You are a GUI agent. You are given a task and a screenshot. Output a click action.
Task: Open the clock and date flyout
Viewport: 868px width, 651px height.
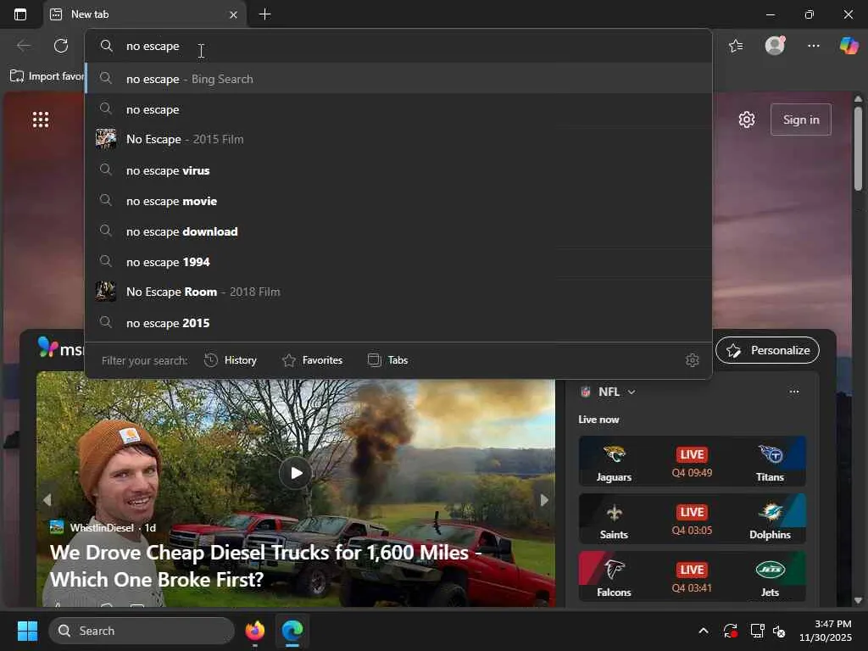click(826, 631)
